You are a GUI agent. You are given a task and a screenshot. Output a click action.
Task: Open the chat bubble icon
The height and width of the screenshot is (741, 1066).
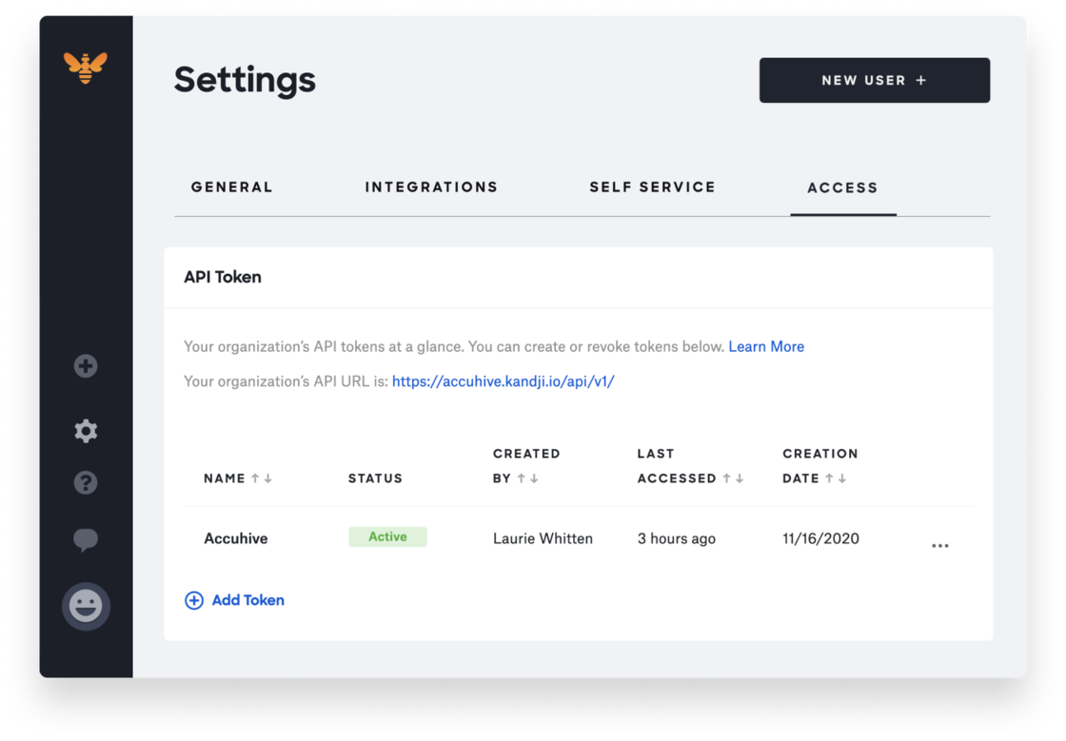pyautogui.click(x=86, y=541)
